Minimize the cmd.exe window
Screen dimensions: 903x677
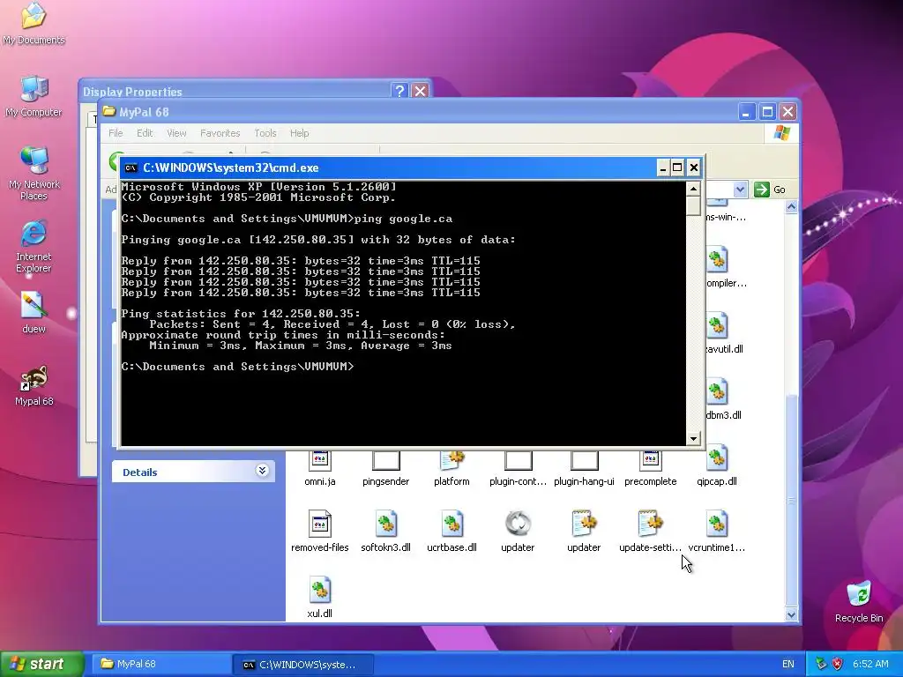(663, 168)
